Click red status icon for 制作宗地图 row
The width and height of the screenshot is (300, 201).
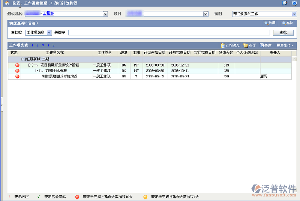click(17, 77)
